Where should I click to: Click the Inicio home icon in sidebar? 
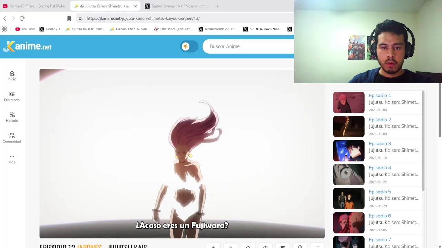tap(12, 75)
